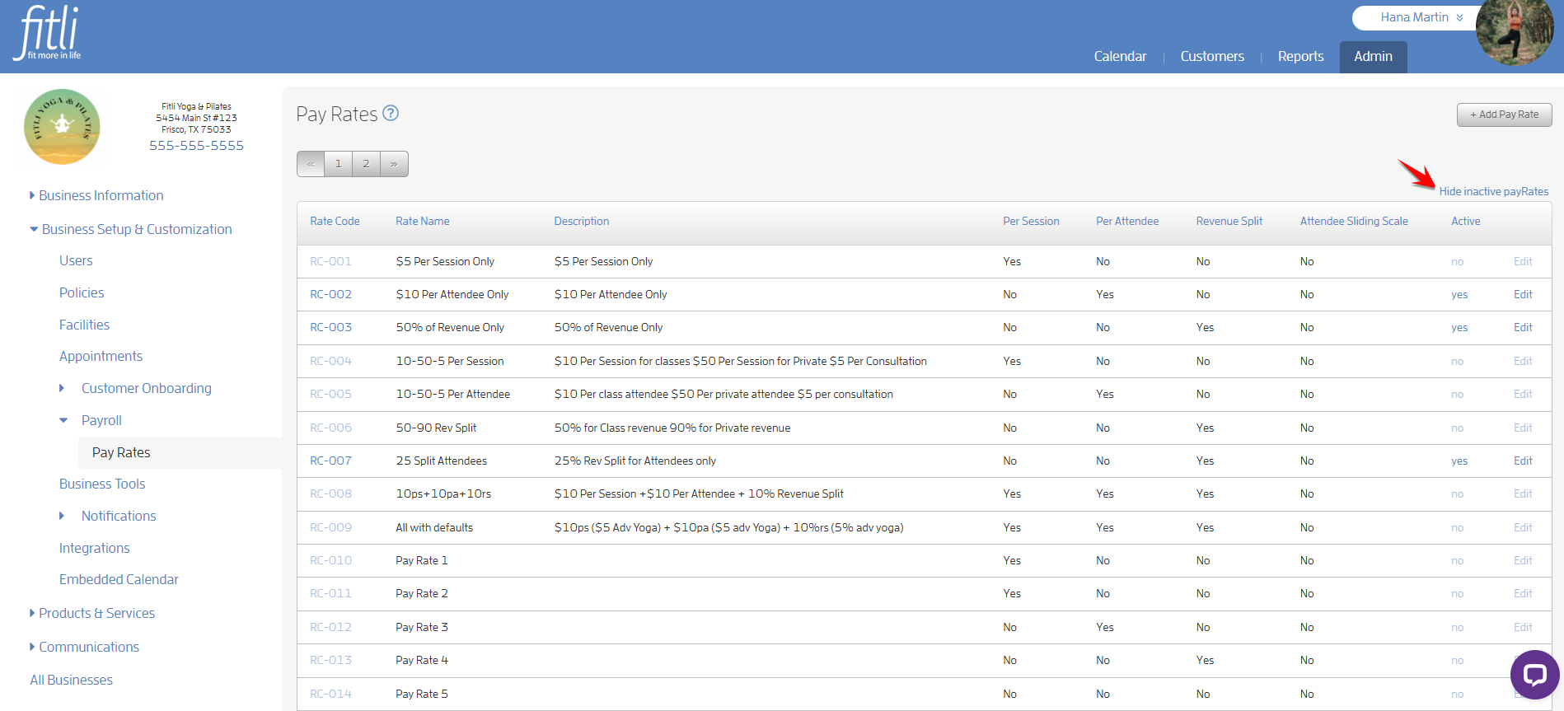Click Hide inactive payRates link

coord(1493,191)
